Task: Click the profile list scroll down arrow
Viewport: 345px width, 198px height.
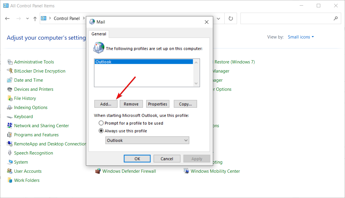Action: [196, 83]
